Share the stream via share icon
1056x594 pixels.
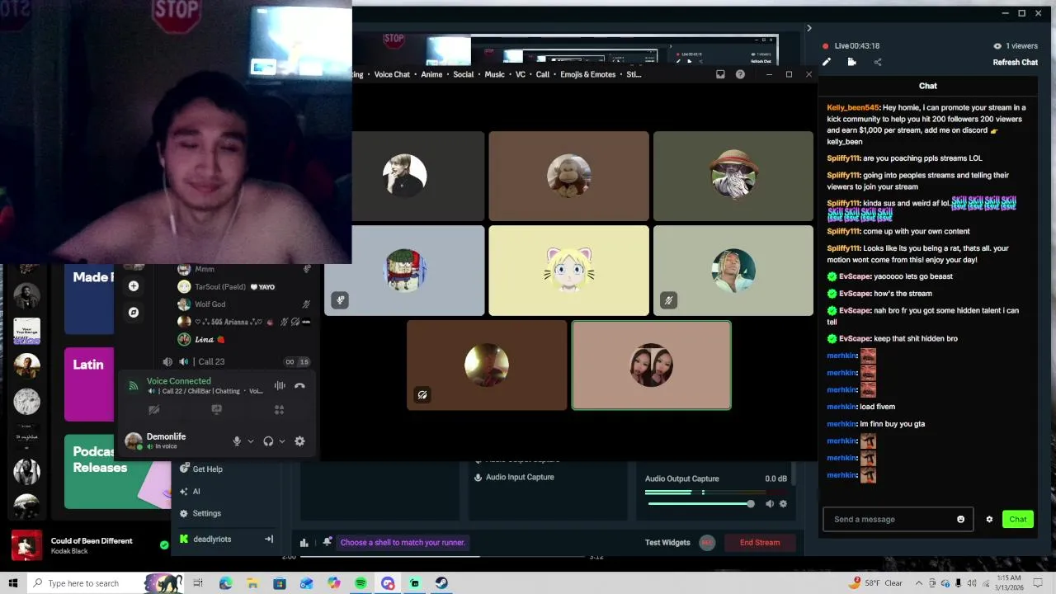(x=877, y=62)
